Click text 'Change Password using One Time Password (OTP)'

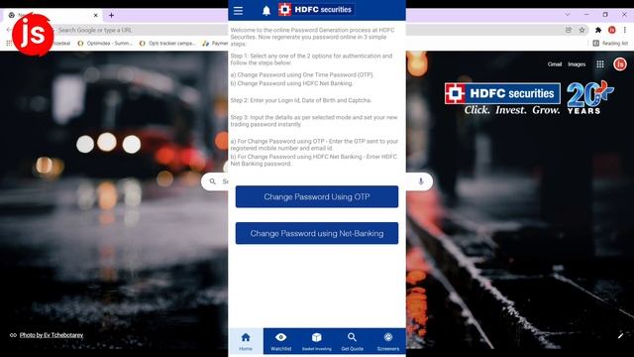(305, 75)
